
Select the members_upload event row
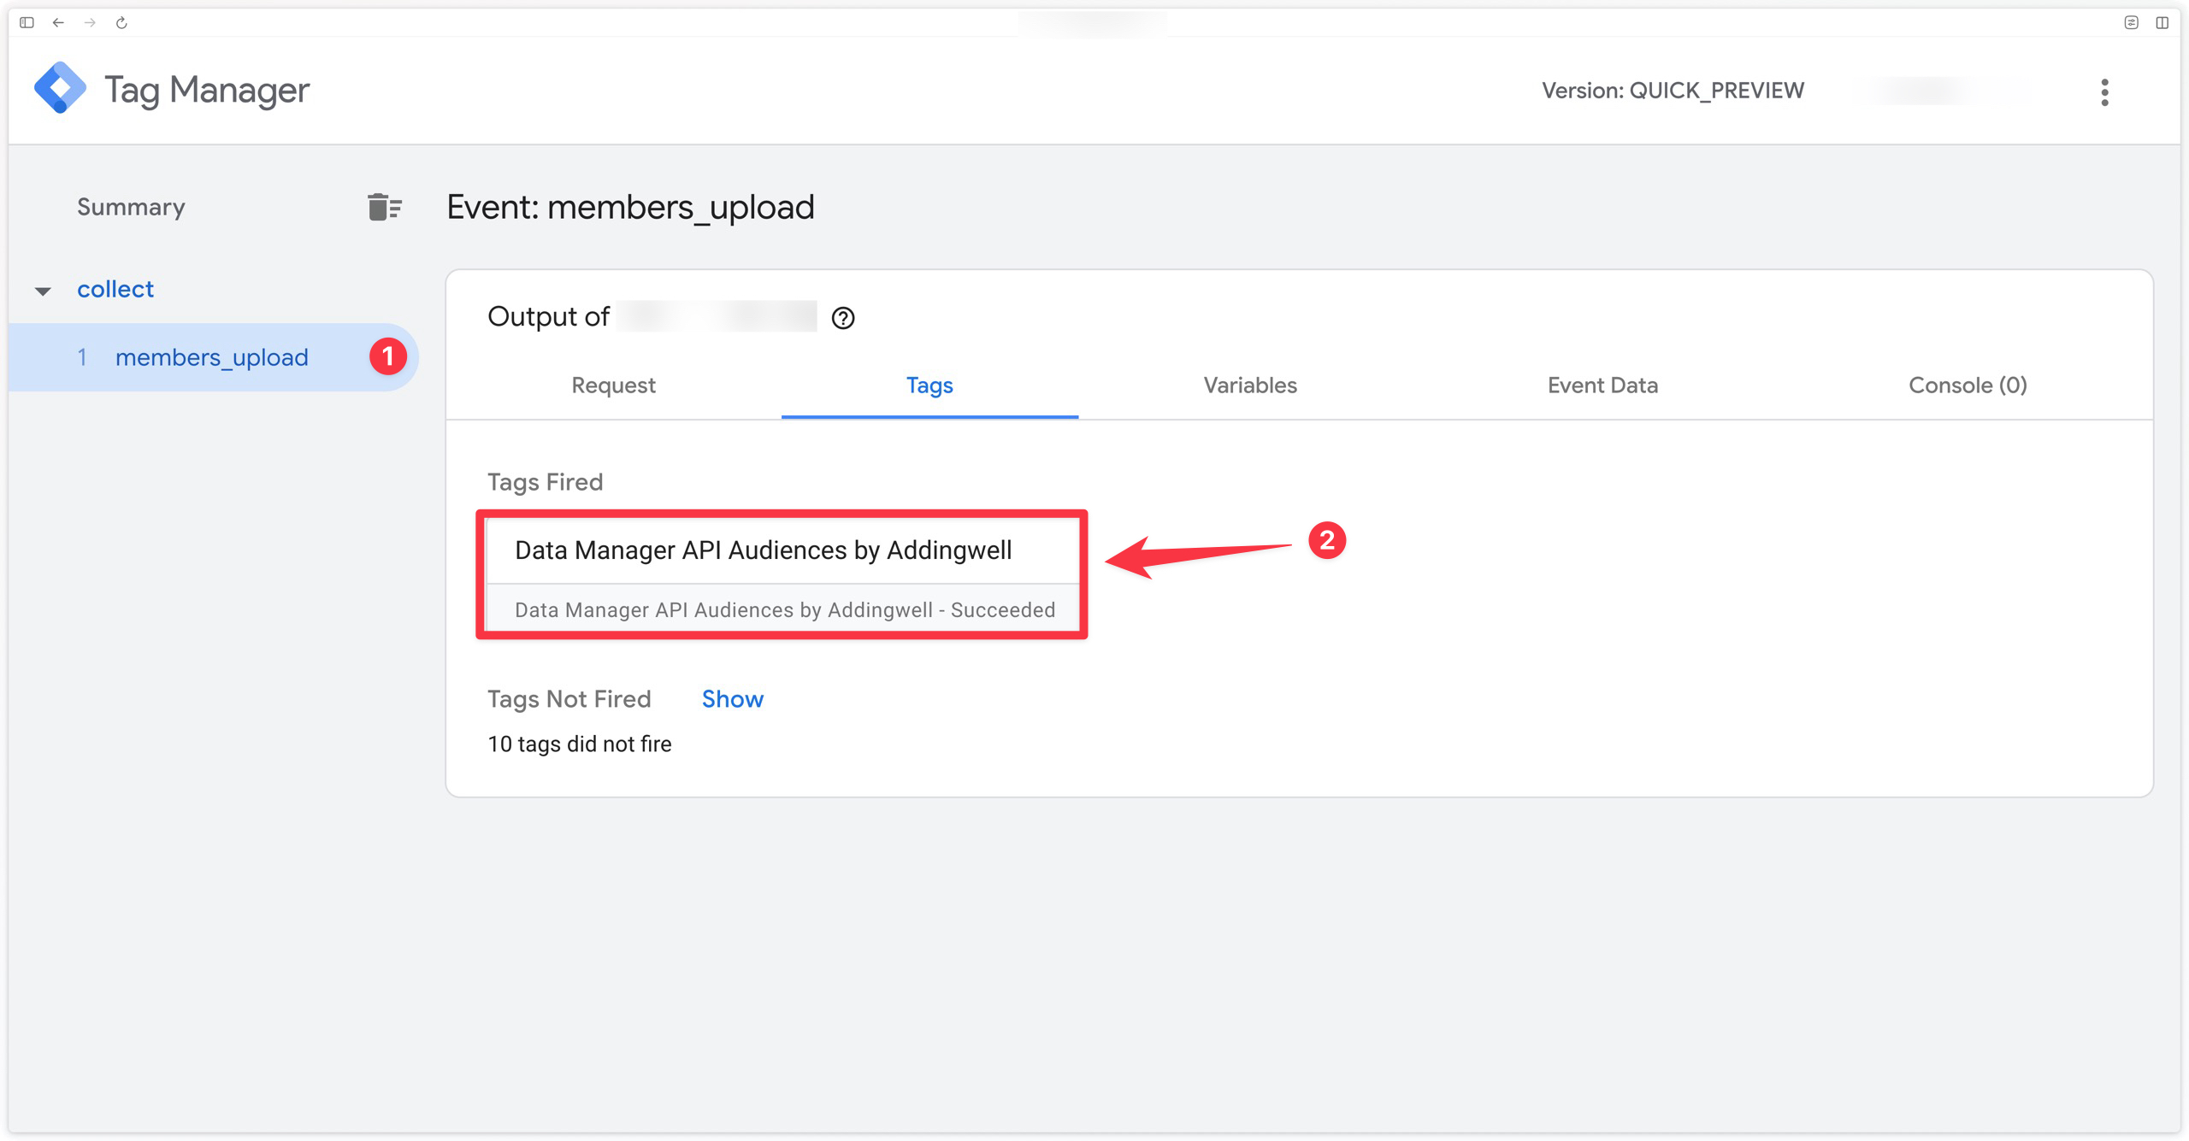(x=214, y=357)
